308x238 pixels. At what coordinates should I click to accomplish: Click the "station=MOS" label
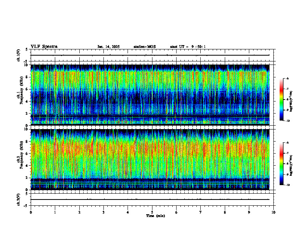tap(145, 47)
